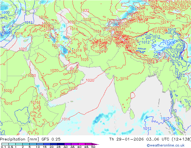Click the '0.1' legend scale label
Screen dimensions: 191x148
tap(3, 147)
